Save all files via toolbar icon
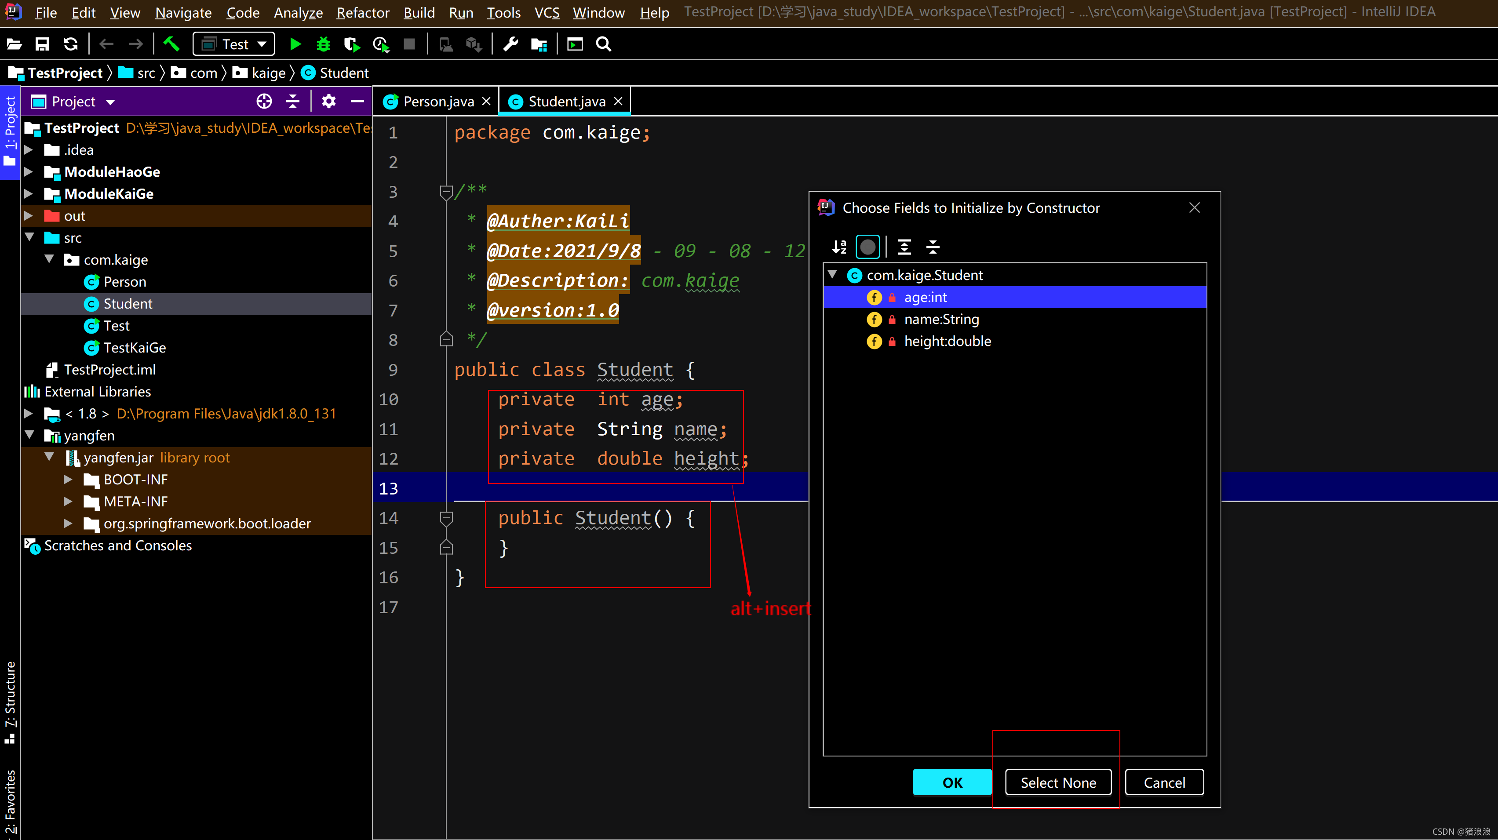 (x=42, y=44)
